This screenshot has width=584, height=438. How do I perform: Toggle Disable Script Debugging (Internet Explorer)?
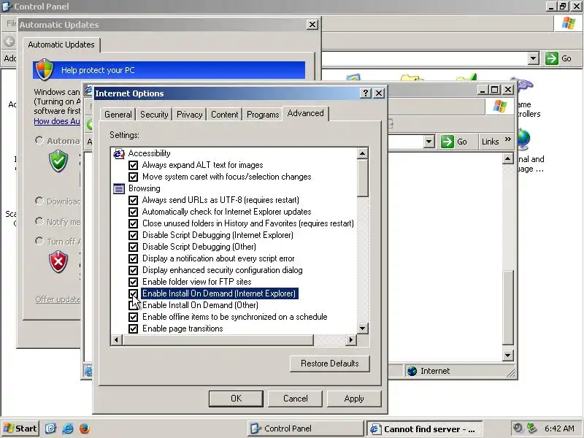133,235
